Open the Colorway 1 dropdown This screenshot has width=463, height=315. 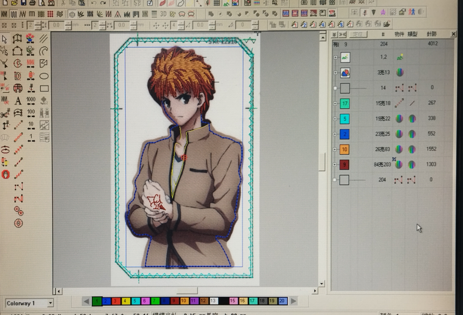tap(50, 303)
